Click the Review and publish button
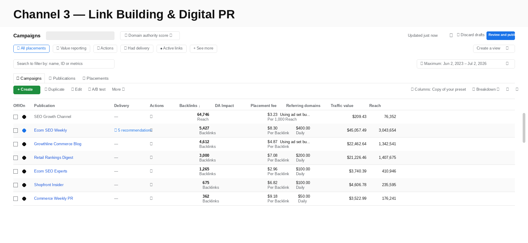This screenshot has height=243, width=528. [501, 36]
